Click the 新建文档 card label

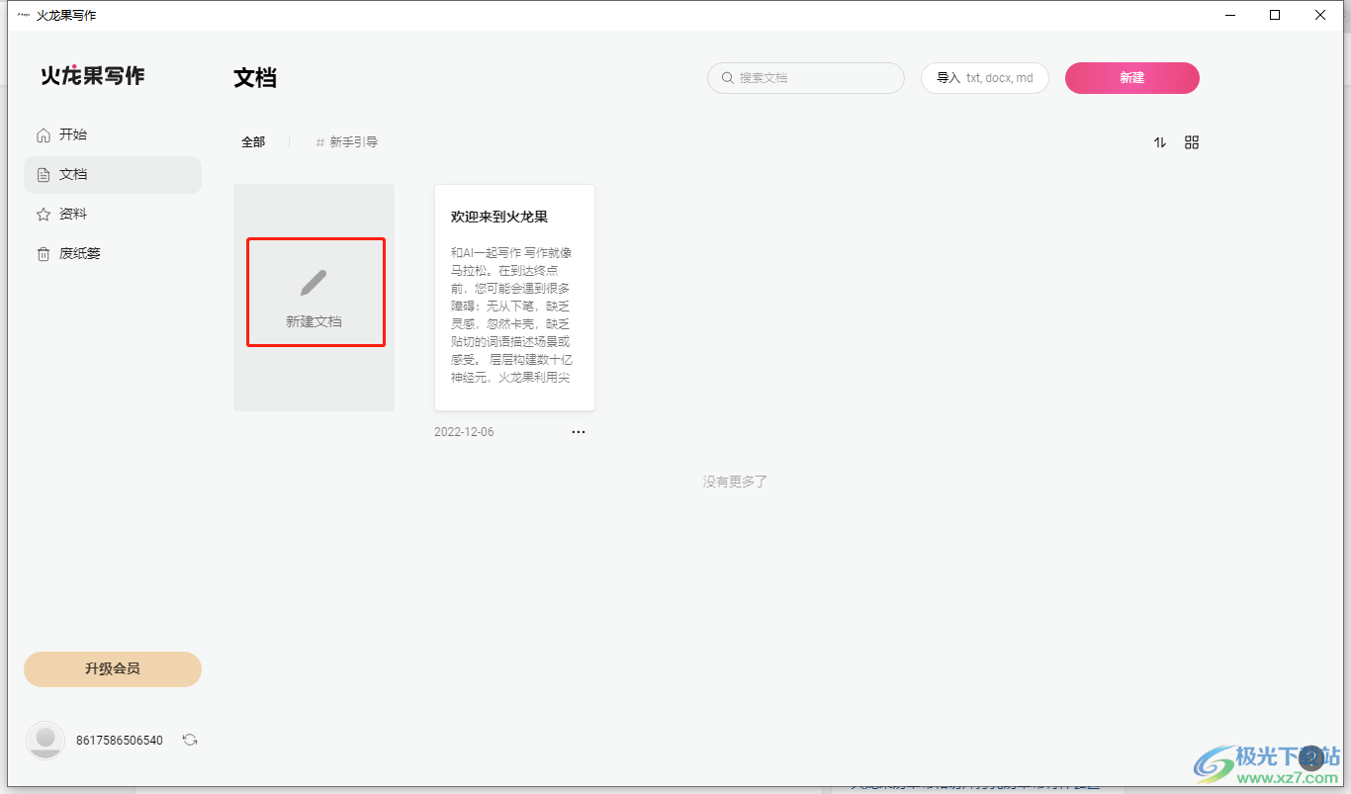(314, 321)
